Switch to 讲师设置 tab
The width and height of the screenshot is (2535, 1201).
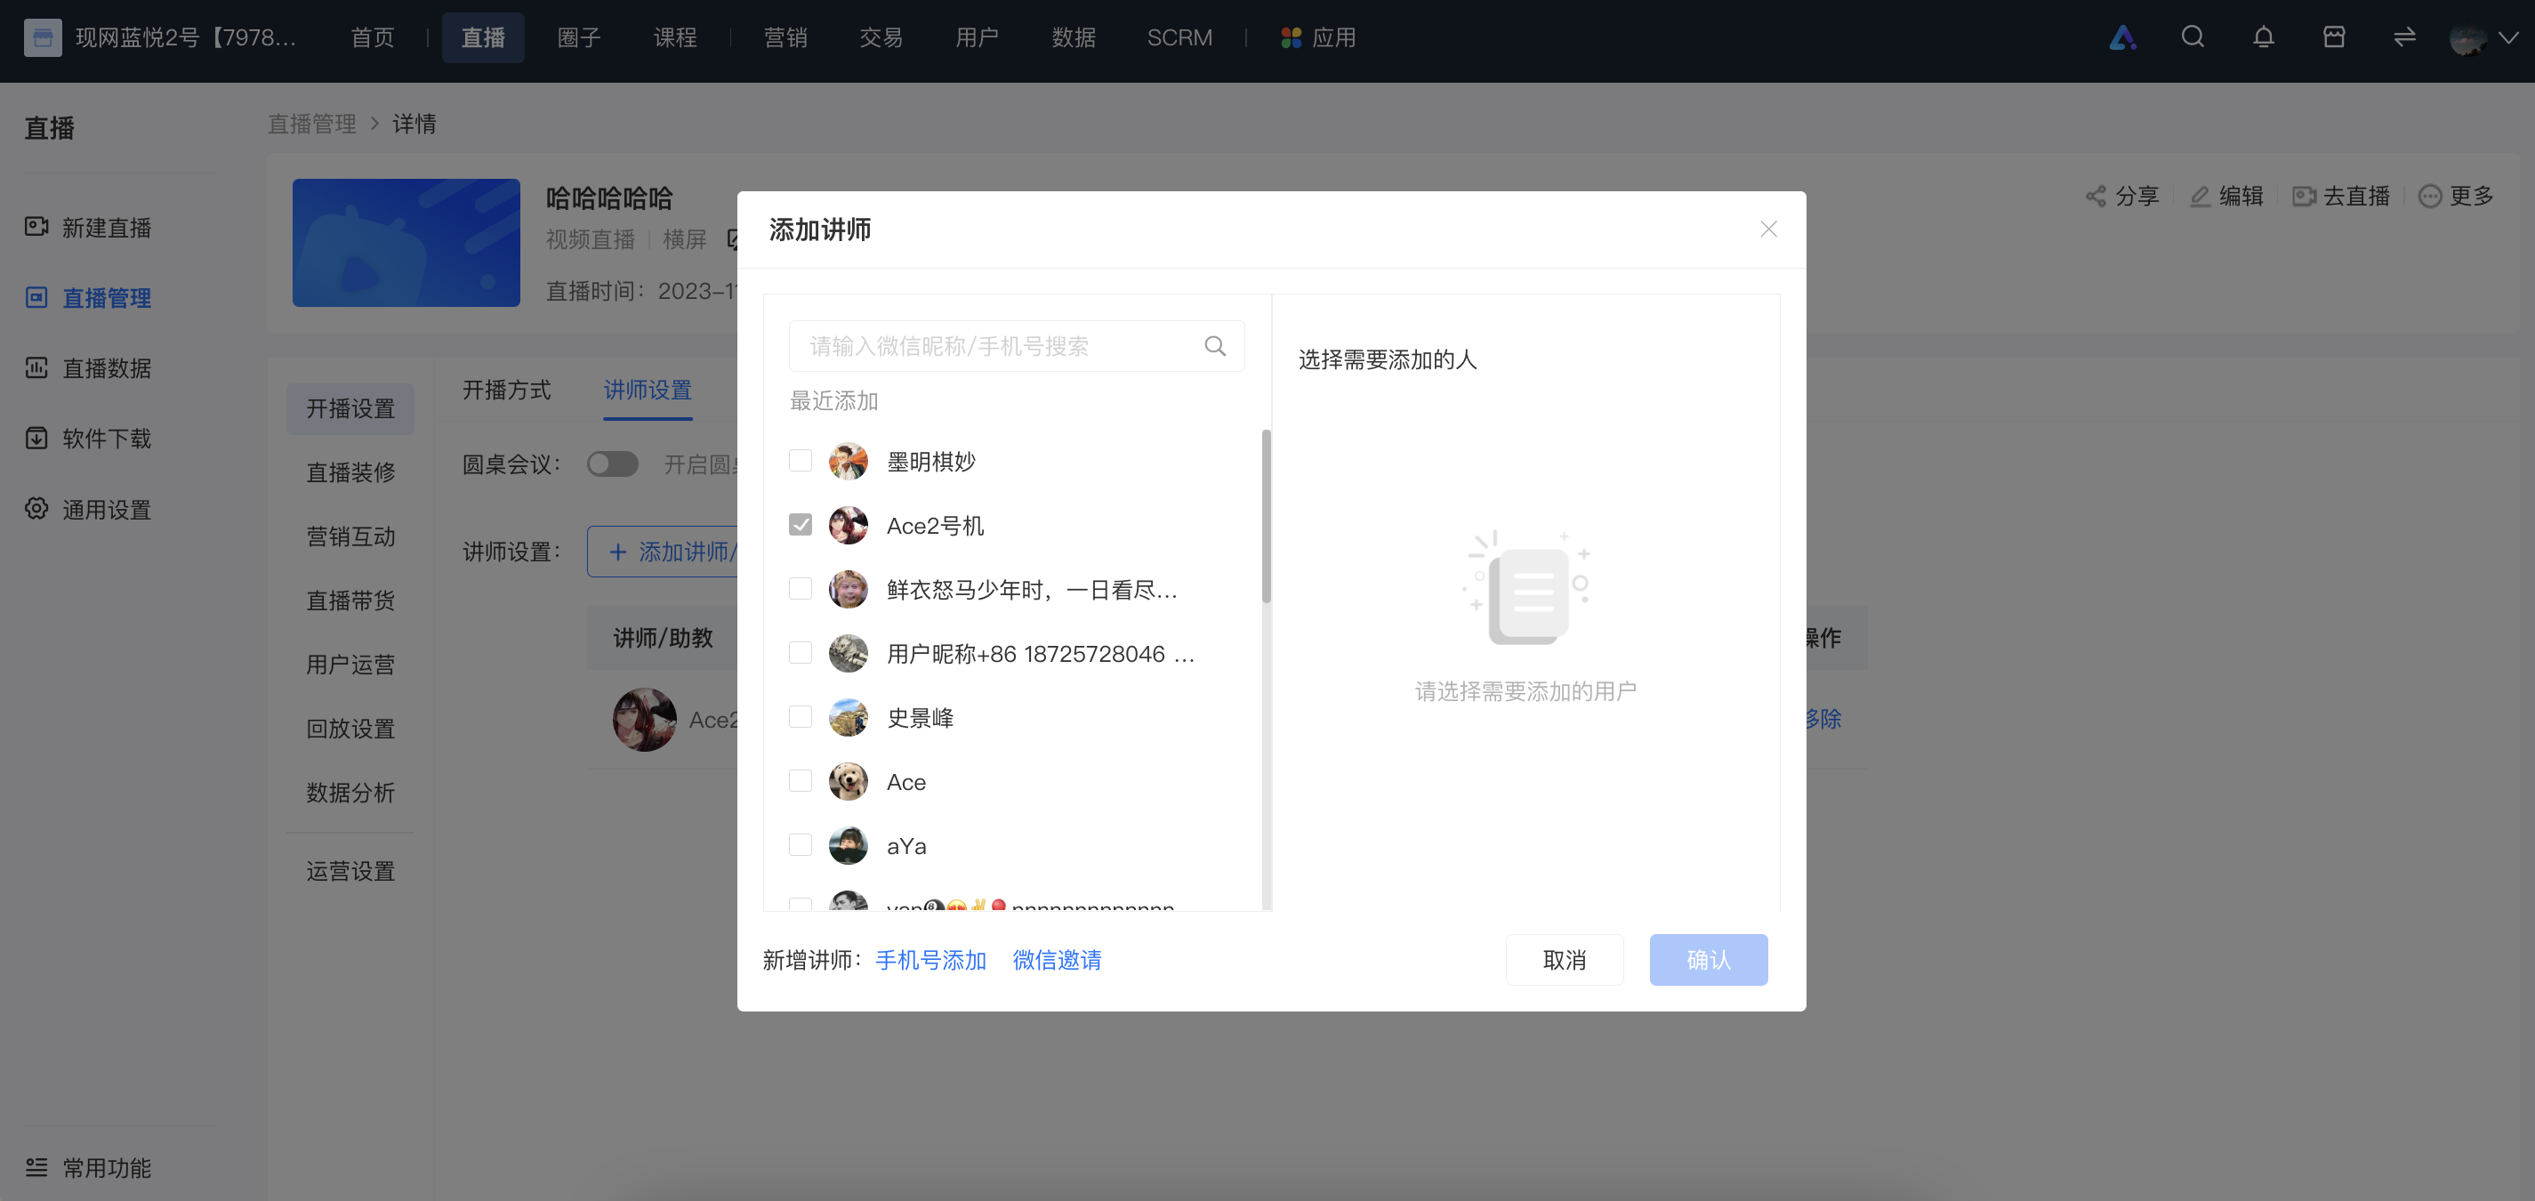click(x=648, y=390)
